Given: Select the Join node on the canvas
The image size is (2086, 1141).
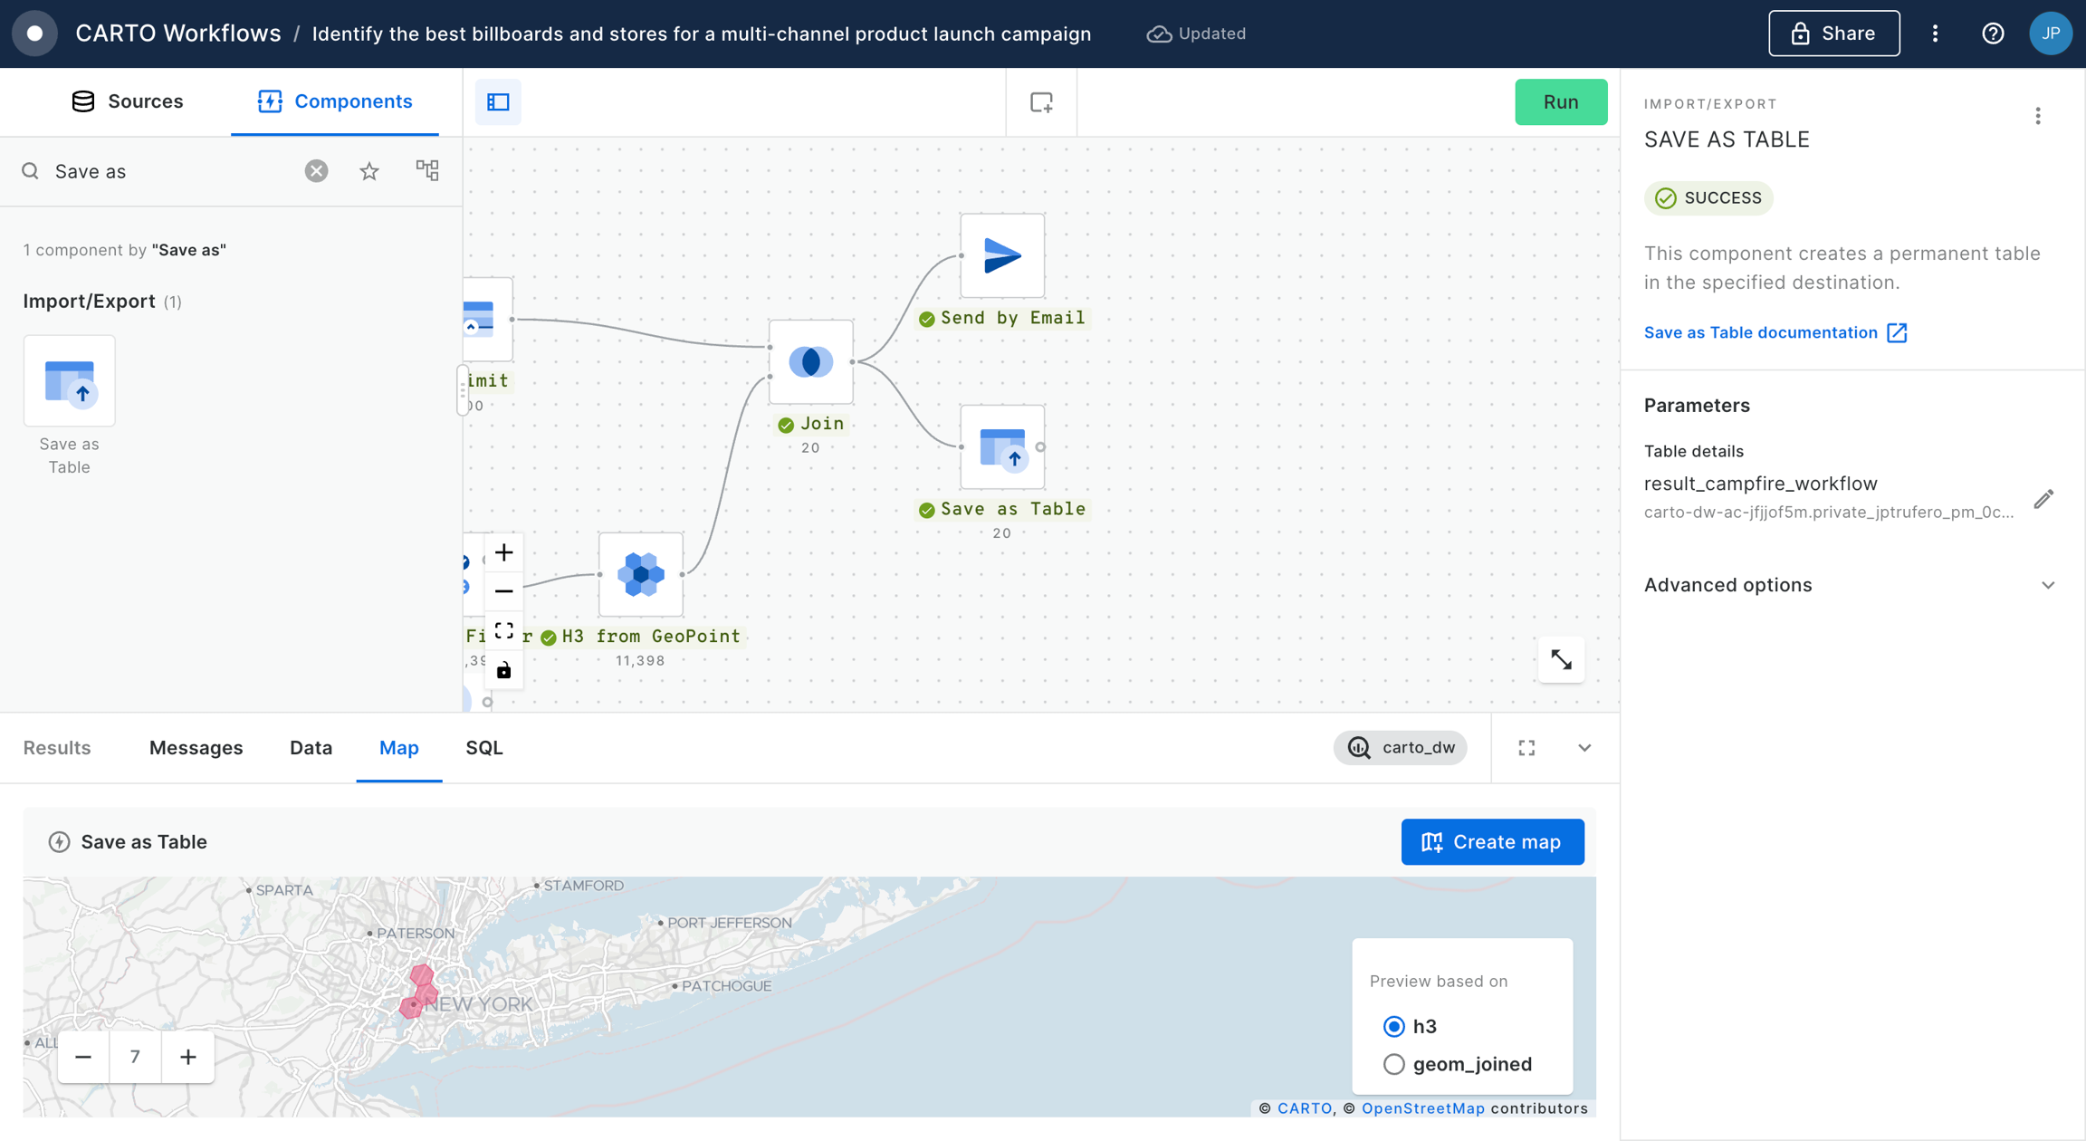Looking at the screenshot, I should (x=810, y=362).
